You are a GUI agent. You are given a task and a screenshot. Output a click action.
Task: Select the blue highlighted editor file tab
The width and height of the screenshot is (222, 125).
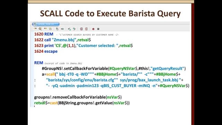[46, 24]
